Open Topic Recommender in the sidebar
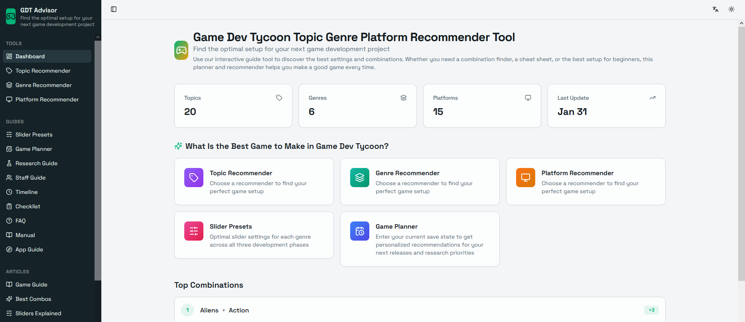745x322 pixels. [47, 71]
